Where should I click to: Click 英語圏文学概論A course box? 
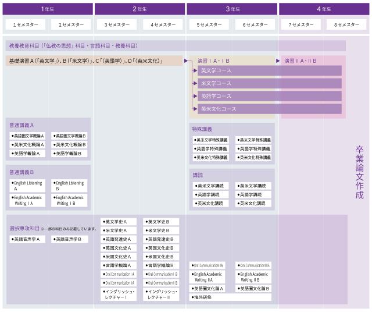(27, 136)
